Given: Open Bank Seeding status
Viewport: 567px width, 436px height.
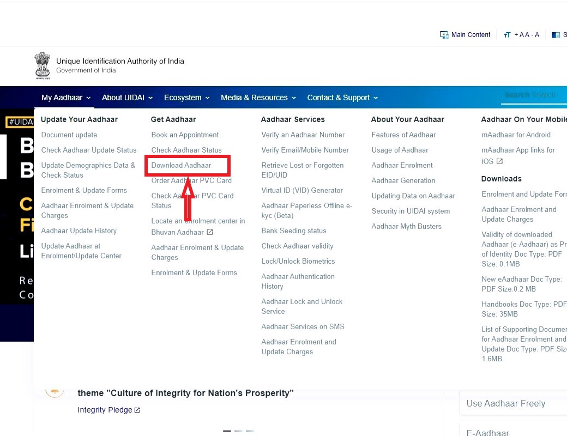Looking at the screenshot, I should point(294,231).
